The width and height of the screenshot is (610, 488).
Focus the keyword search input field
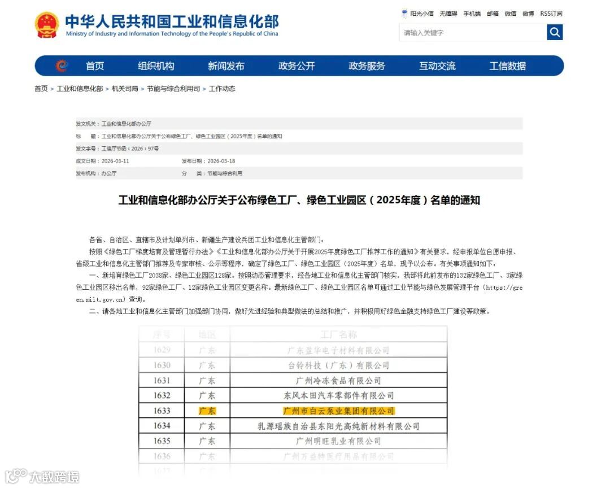473,32
